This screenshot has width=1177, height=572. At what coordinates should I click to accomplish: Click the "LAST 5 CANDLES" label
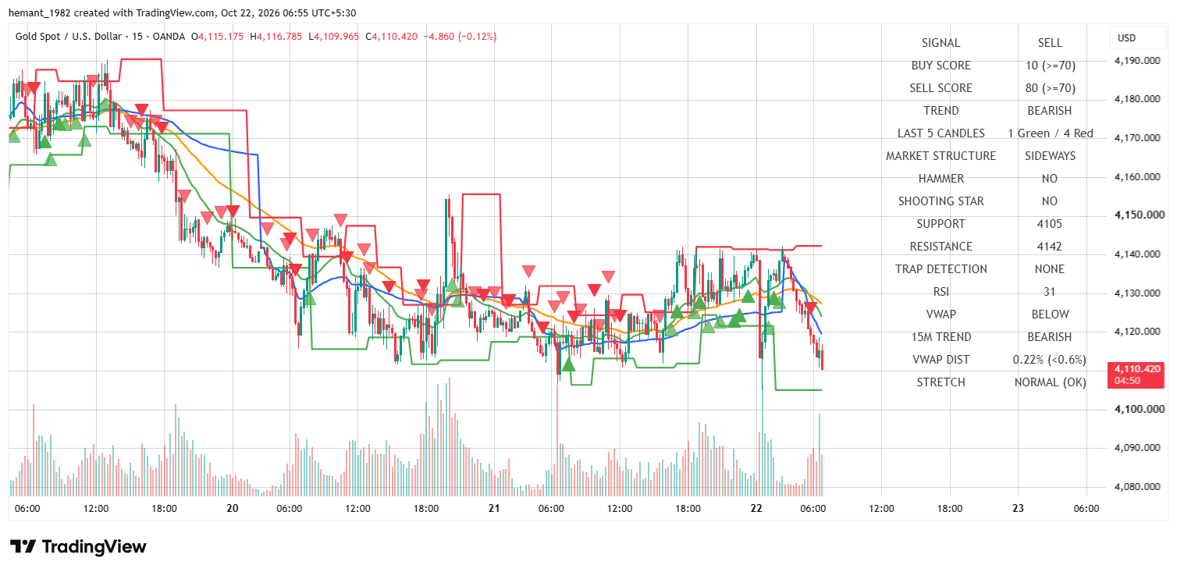(941, 133)
